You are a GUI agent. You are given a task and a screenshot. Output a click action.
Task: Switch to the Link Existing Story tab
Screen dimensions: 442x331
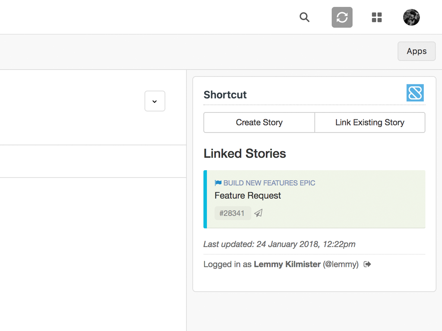tap(369, 122)
